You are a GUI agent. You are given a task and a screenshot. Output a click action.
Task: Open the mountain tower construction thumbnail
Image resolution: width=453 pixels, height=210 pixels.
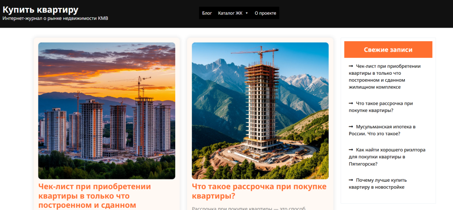260,111
